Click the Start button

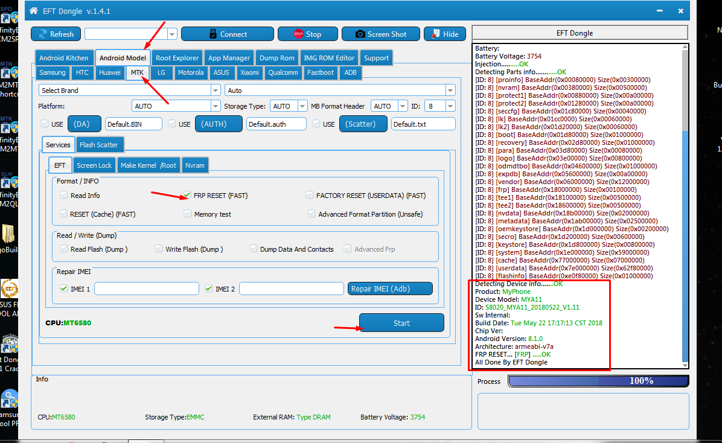pos(401,323)
